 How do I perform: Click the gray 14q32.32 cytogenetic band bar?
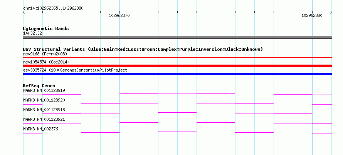tap(177, 37)
